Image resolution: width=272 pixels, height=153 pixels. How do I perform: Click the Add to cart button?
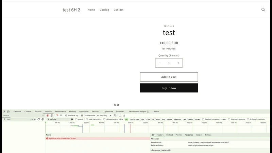[169, 77]
